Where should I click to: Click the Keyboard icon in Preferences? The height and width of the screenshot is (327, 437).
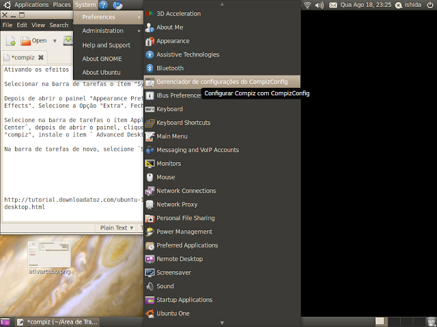[150, 109]
